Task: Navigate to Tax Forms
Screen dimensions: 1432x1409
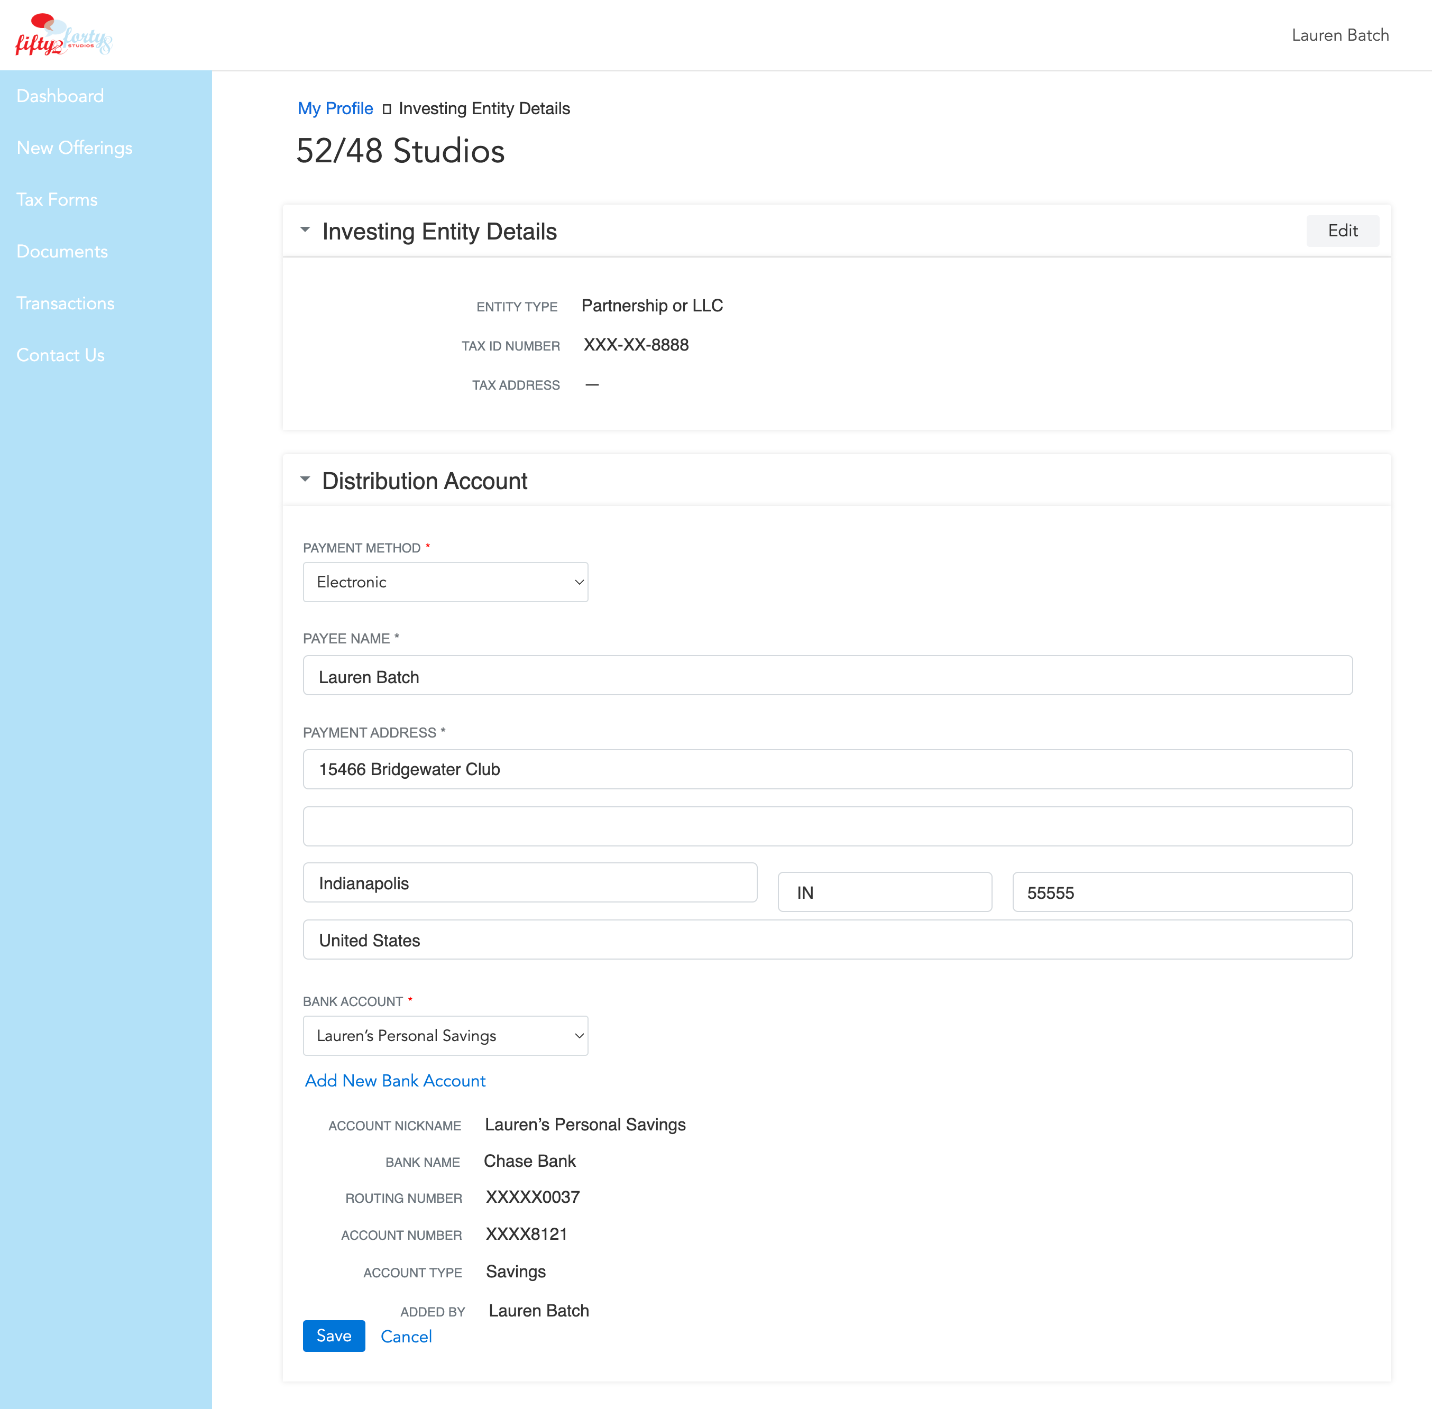Action: pos(57,200)
